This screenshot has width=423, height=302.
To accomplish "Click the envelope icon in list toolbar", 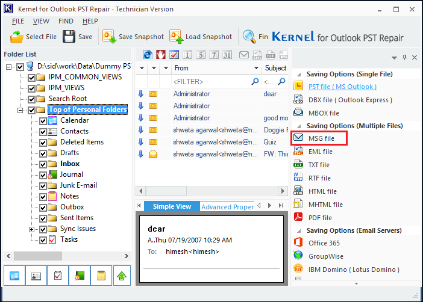I will coord(244,55).
